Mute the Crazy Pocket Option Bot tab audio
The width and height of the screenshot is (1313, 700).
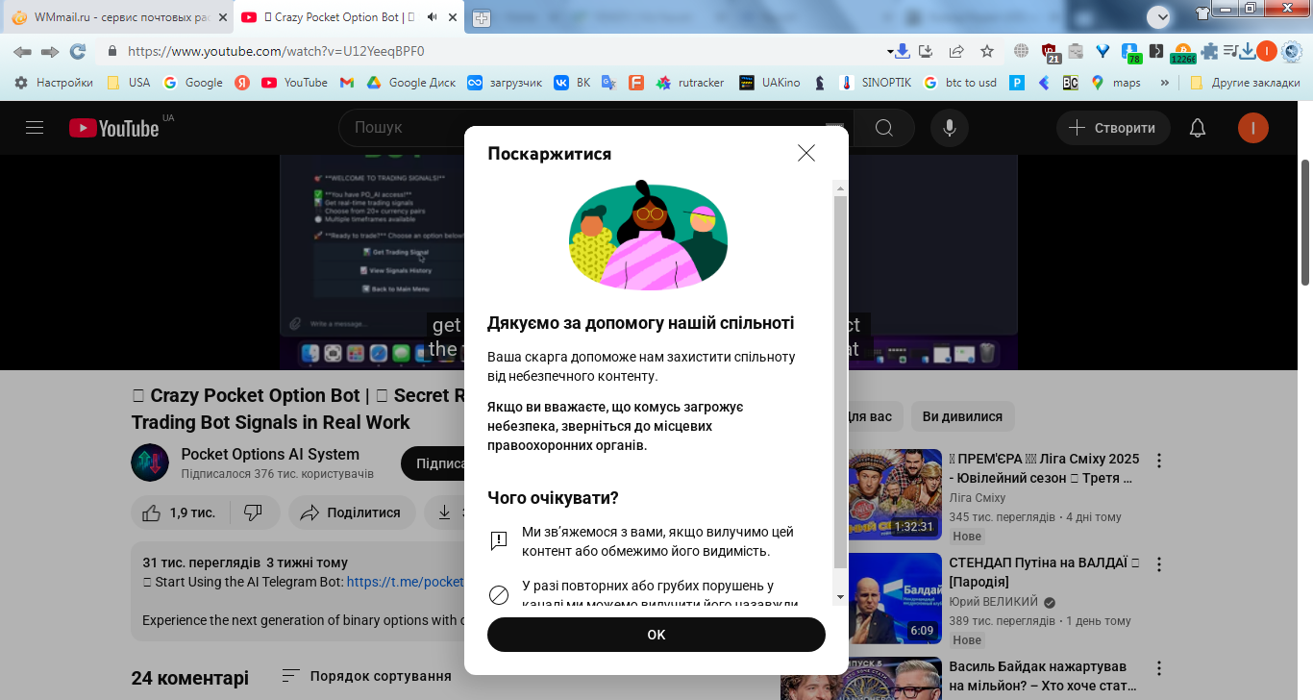click(x=433, y=17)
